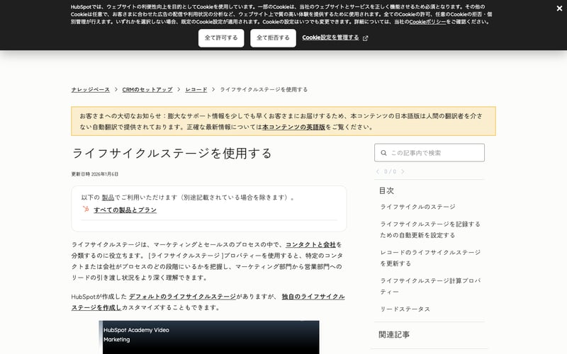Screen dimensions: 567x354
Task: Open the すべての製品とプラン link
Action: point(125,210)
